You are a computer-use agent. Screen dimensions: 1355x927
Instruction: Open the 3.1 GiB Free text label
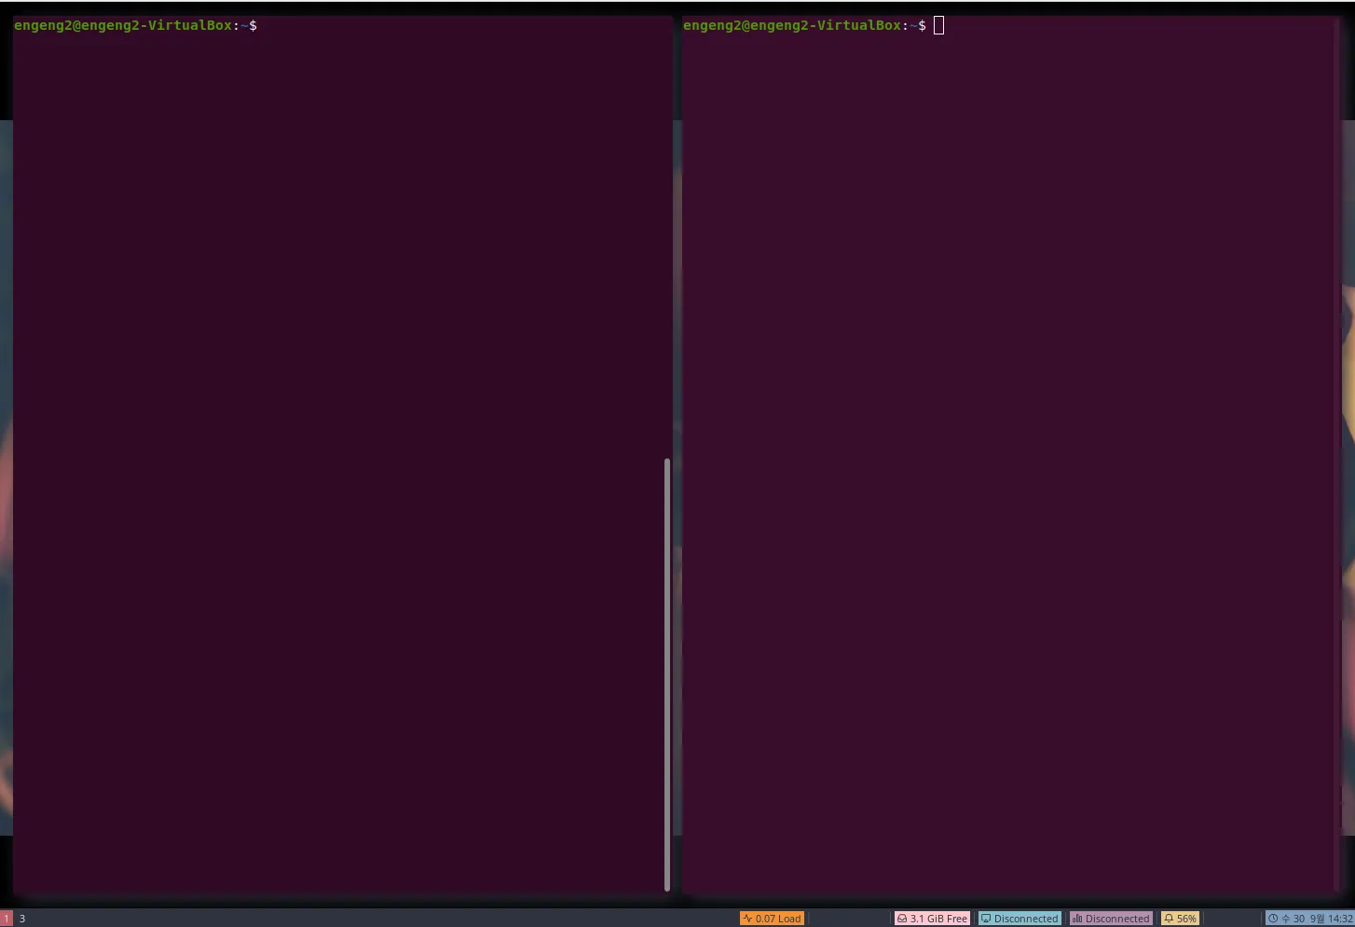[938, 919]
